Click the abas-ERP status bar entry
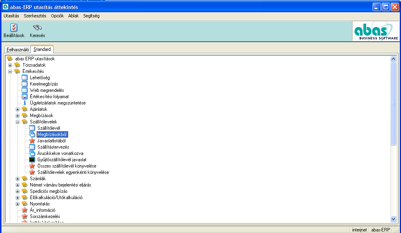Image resolution: width=401 pixels, height=233 pixels. coord(381,230)
